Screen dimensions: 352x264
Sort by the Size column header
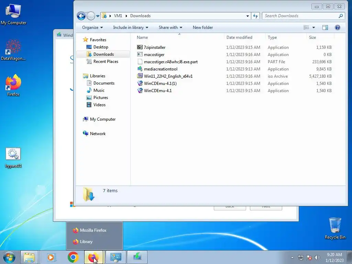[312, 37]
